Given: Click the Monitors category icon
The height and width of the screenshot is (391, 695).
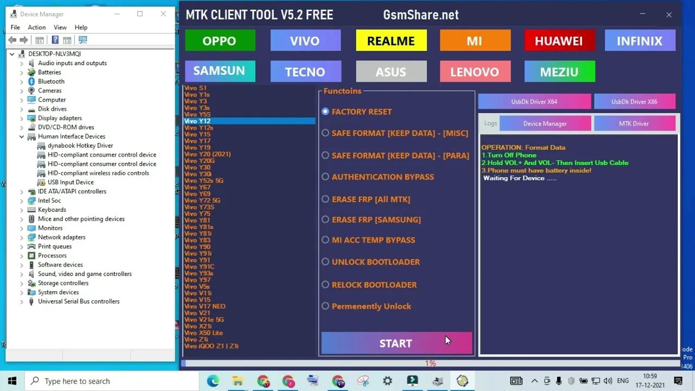Looking at the screenshot, I should coord(31,228).
